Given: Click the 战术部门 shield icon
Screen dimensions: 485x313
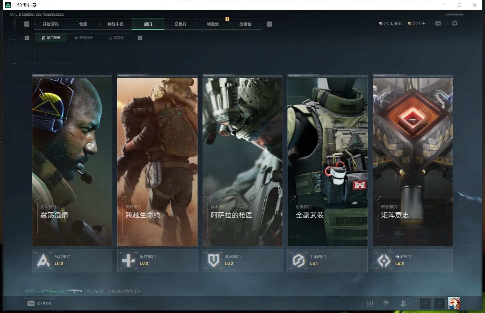Looking at the screenshot, I should pos(214,260).
